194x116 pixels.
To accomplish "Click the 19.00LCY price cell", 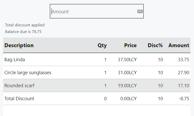I will tap(127, 86).
